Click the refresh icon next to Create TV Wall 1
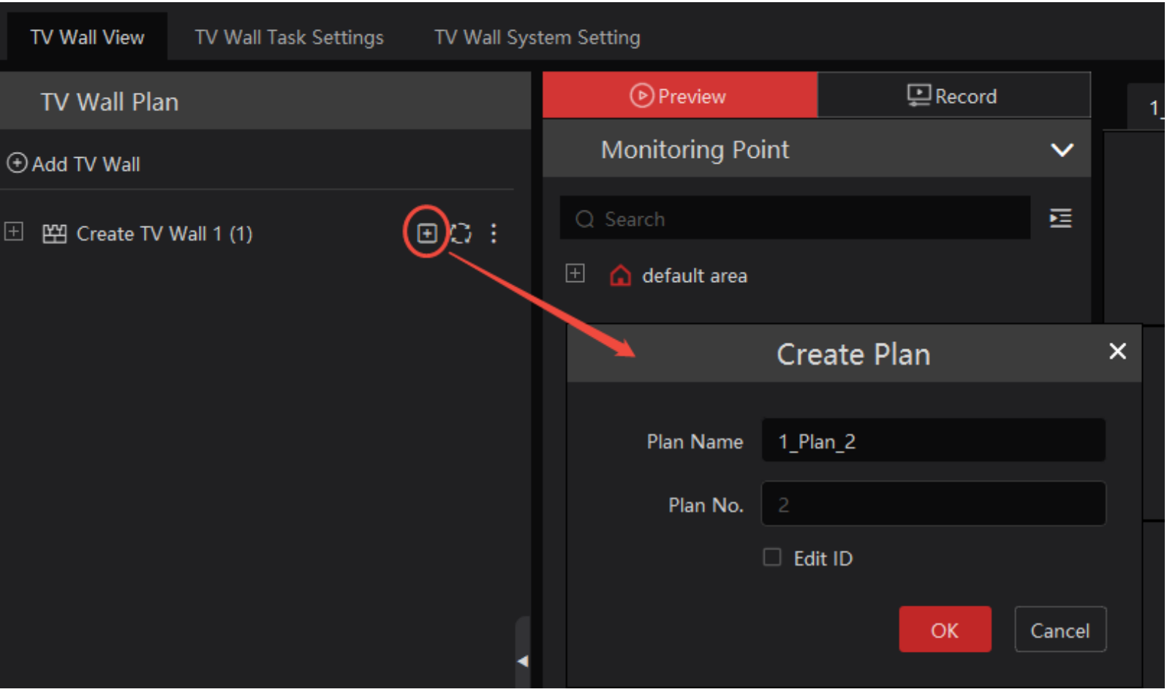This screenshot has width=1167, height=692. 461,233
